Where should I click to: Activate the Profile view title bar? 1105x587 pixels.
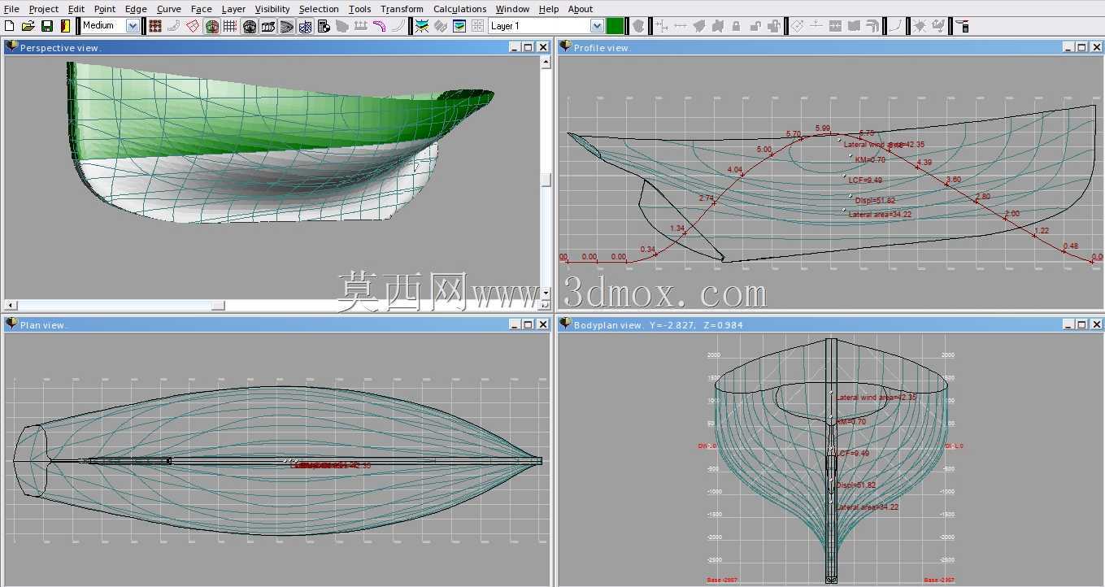(x=830, y=48)
